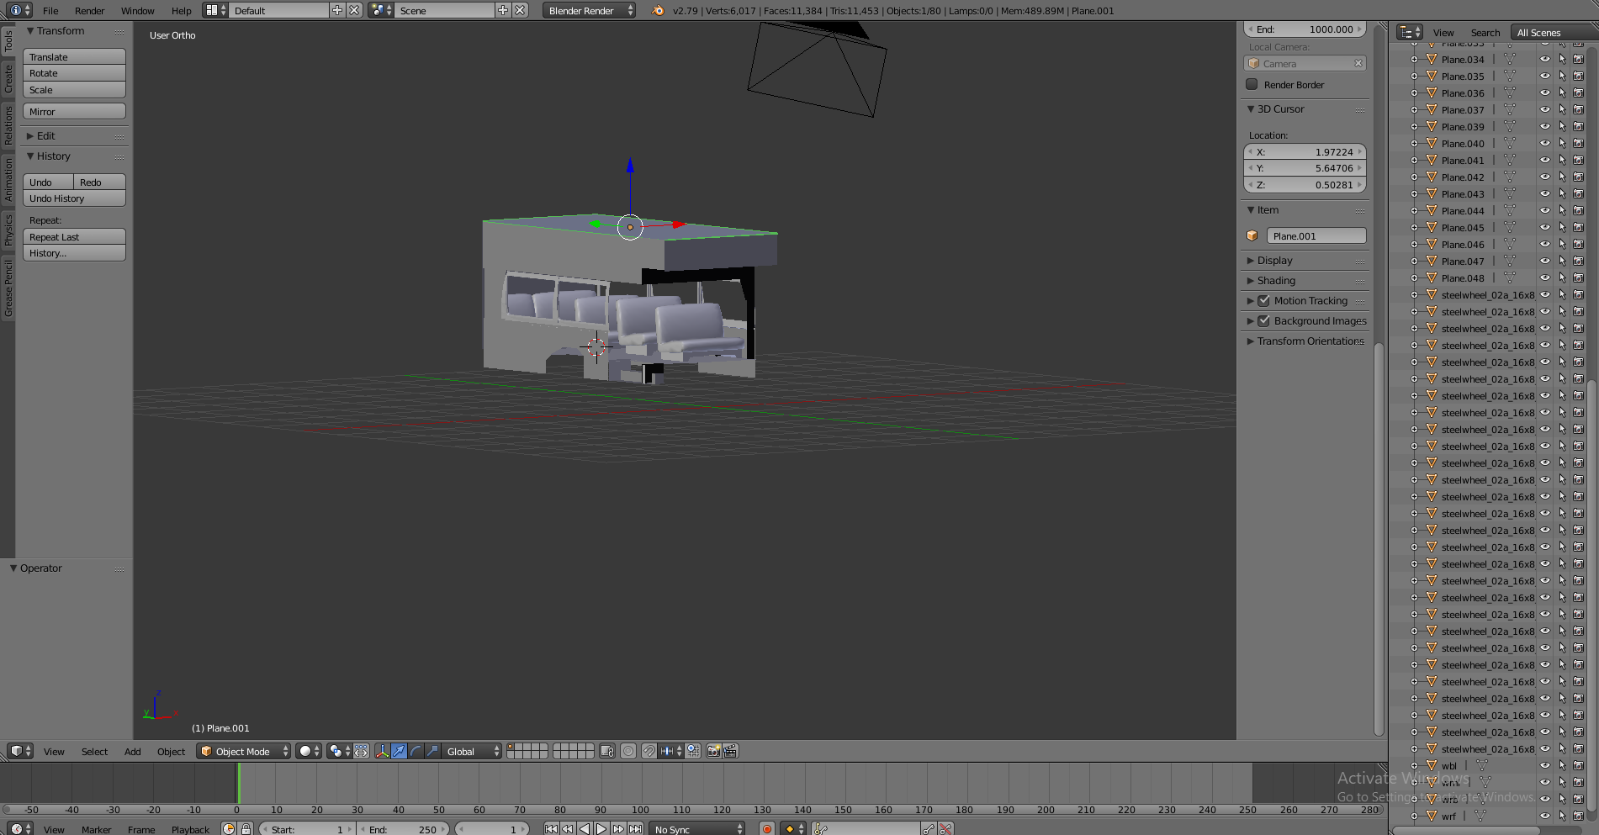This screenshot has height=835, width=1599.
Task: Click 3D Cursor X location field
Action: 1305,152
